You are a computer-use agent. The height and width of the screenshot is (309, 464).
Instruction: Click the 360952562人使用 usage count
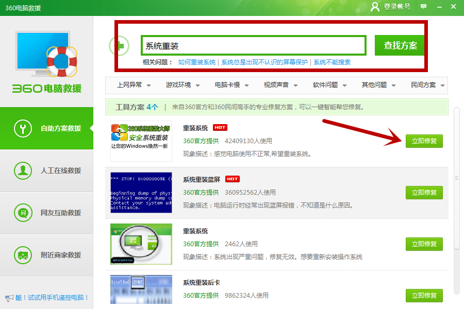pos(250,193)
